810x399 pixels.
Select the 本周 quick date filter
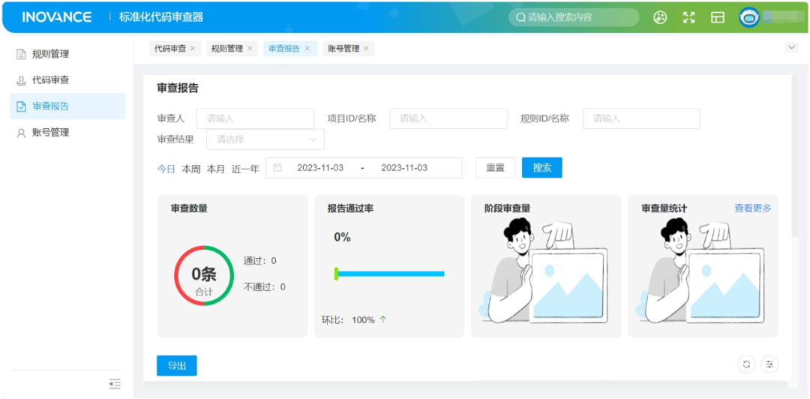[191, 169]
